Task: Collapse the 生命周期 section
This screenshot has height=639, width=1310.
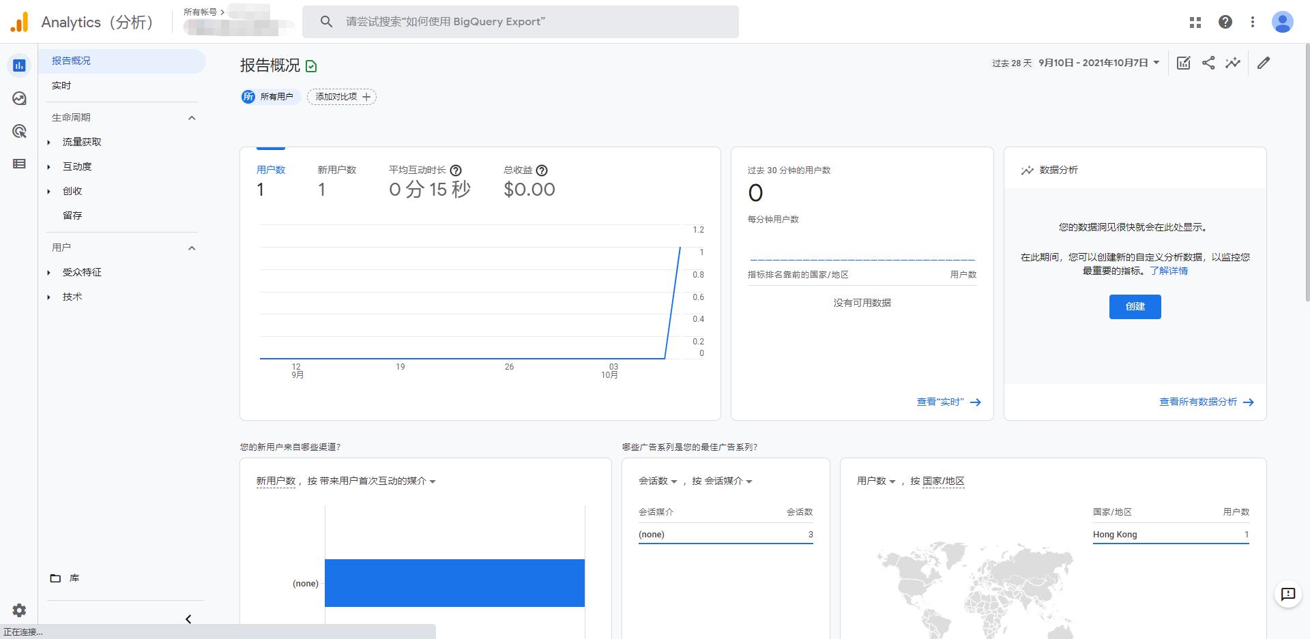Action: 192,117
